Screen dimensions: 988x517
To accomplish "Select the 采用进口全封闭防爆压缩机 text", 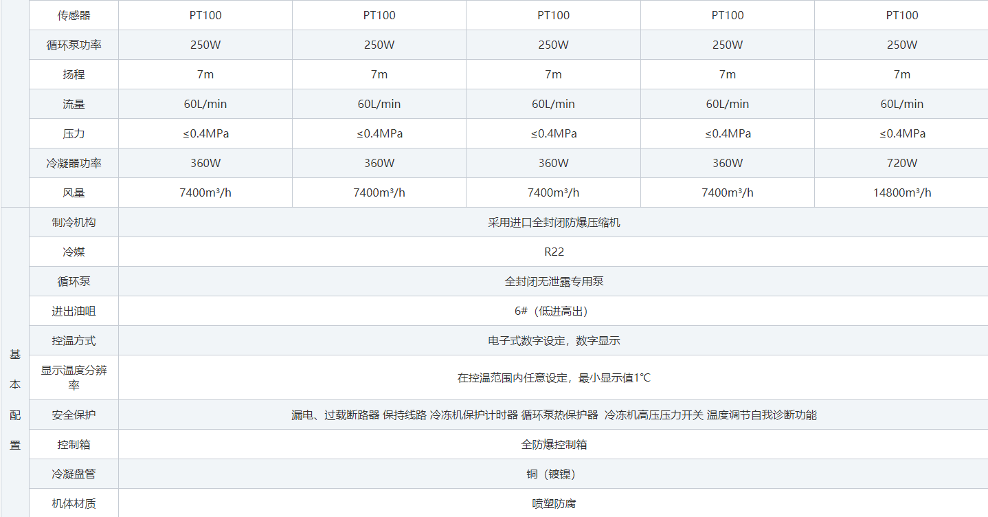I will coord(554,222).
